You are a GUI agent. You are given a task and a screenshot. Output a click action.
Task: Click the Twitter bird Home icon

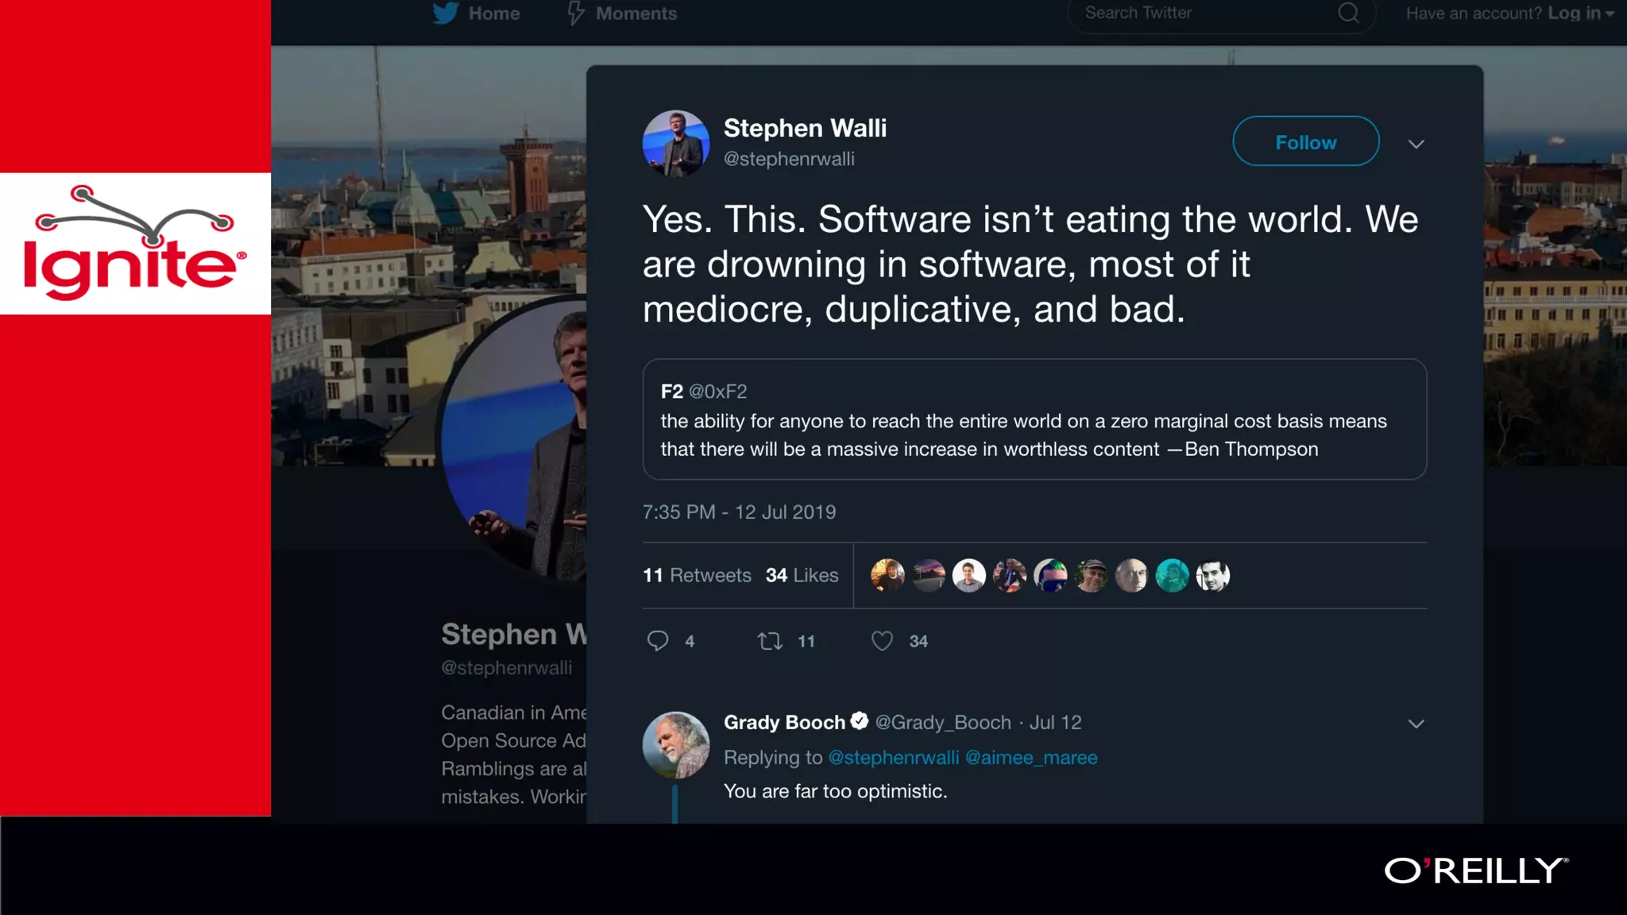click(x=446, y=13)
